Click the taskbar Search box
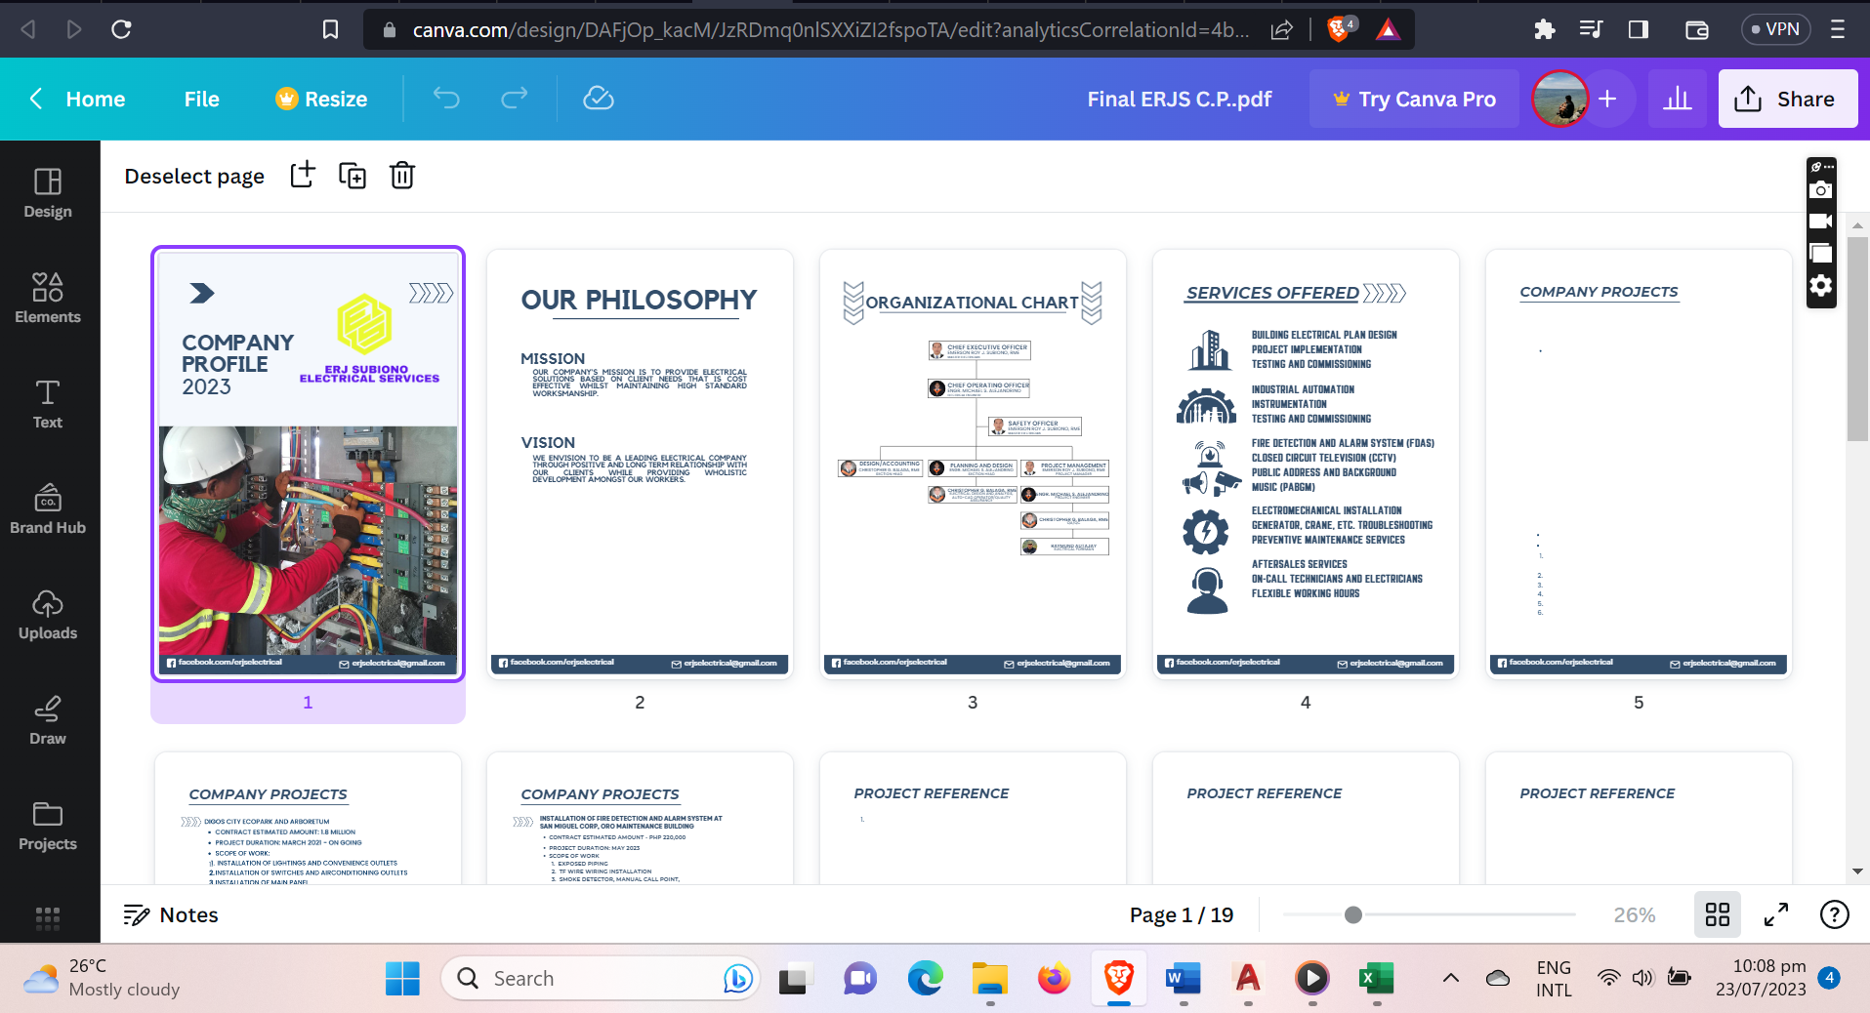Screen dimensions: 1870x1013 [600, 978]
